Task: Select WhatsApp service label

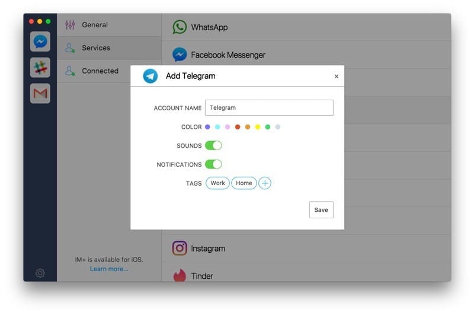Action: (209, 27)
